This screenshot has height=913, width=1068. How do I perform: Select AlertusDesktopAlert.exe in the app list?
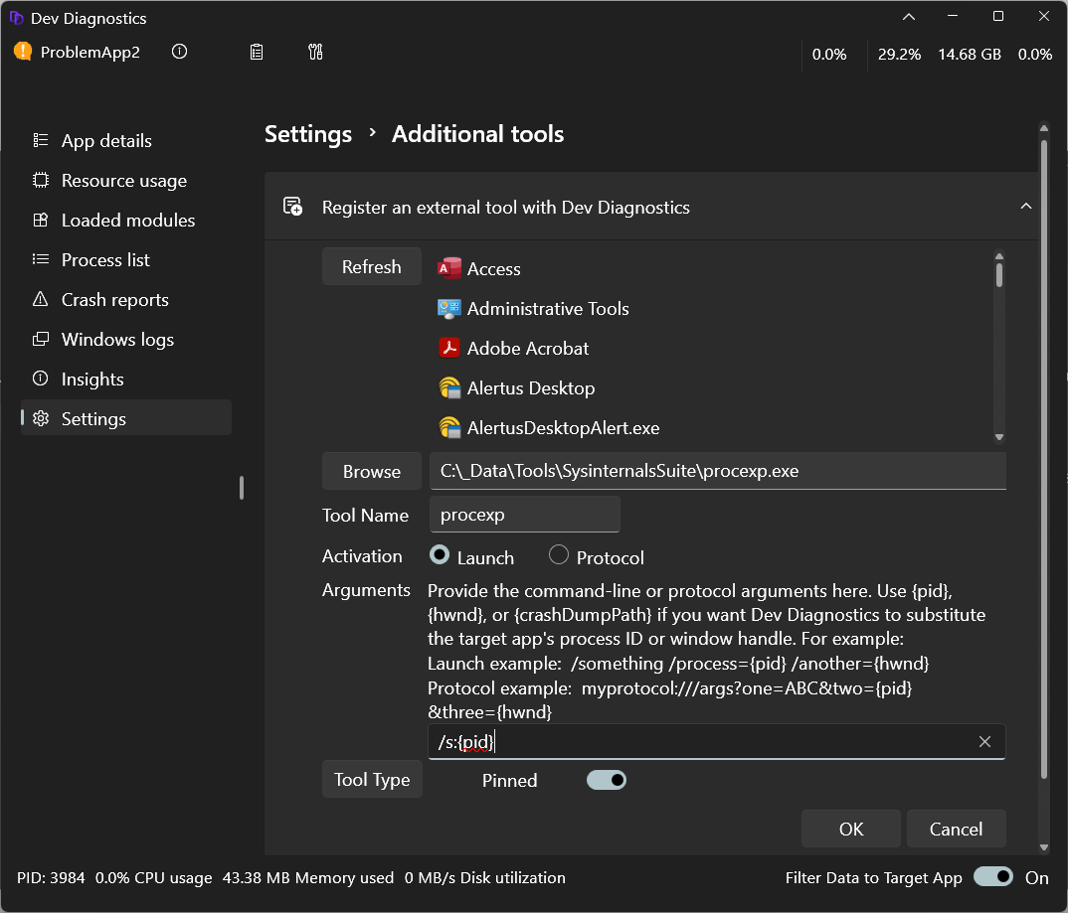tap(712, 427)
